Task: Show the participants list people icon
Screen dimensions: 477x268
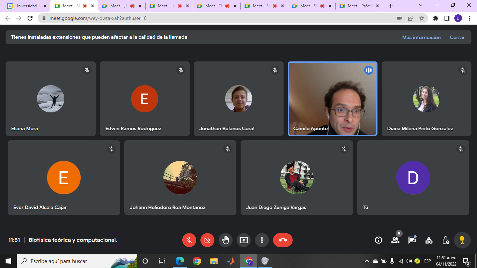Action: (395, 240)
